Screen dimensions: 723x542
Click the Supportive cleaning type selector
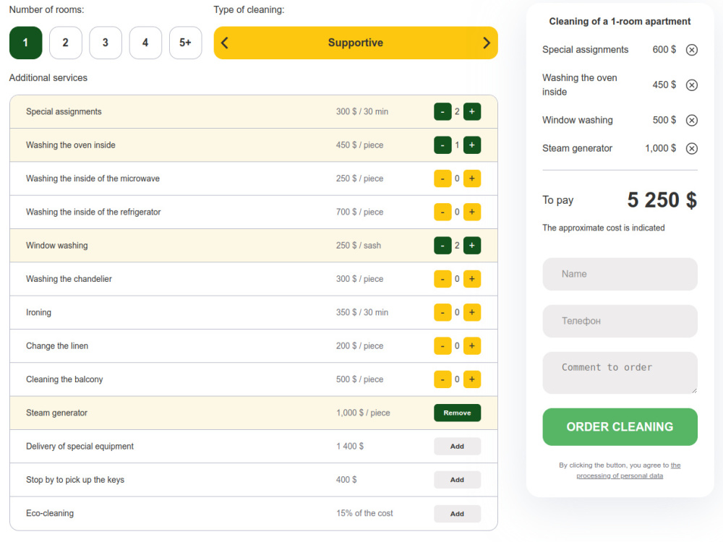[356, 43]
